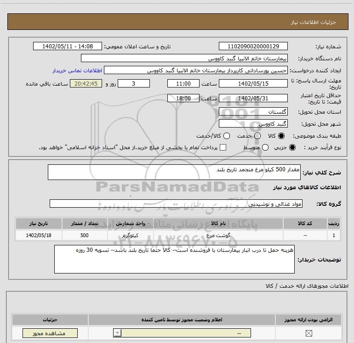Click the جزئیات اطلاعات نیاز page title
The width and height of the screenshot is (354, 343).
[x=314, y=22]
